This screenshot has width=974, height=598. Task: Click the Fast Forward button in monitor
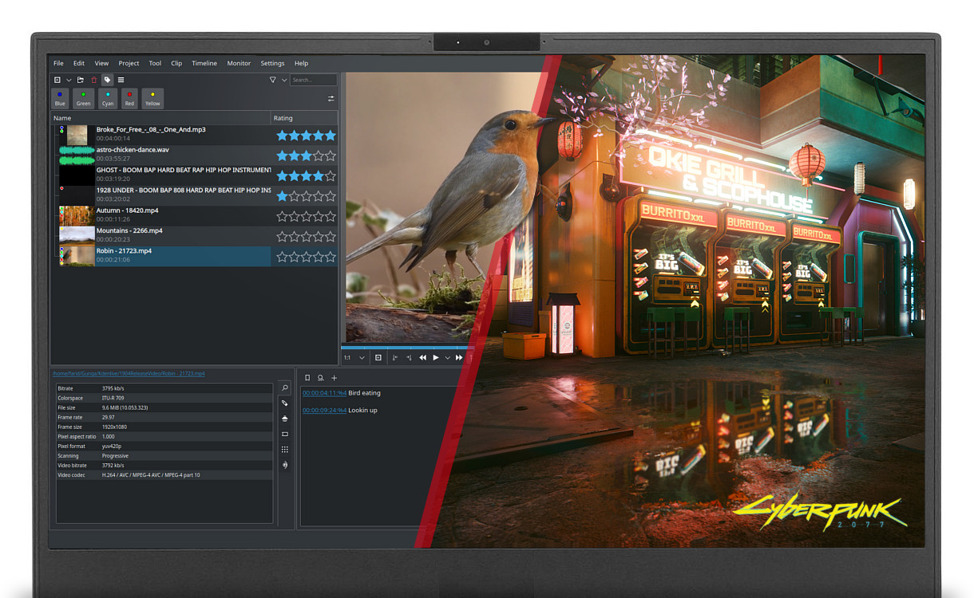(x=459, y=358)
